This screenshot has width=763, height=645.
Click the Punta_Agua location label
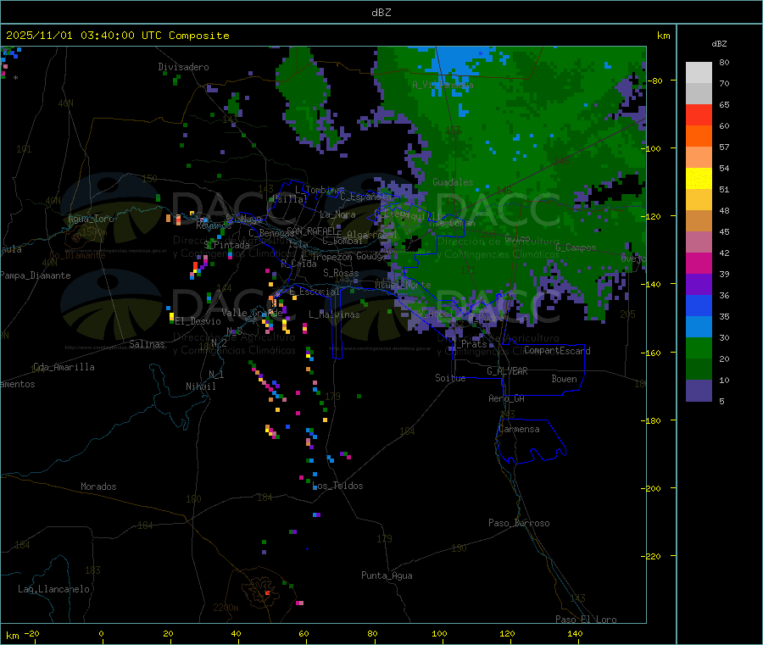[x=387, y=575]
